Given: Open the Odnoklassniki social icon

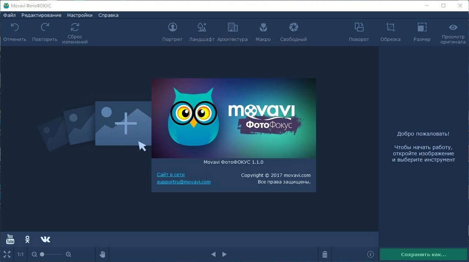Looking at the screenshot, I should (x=27, y=240).
